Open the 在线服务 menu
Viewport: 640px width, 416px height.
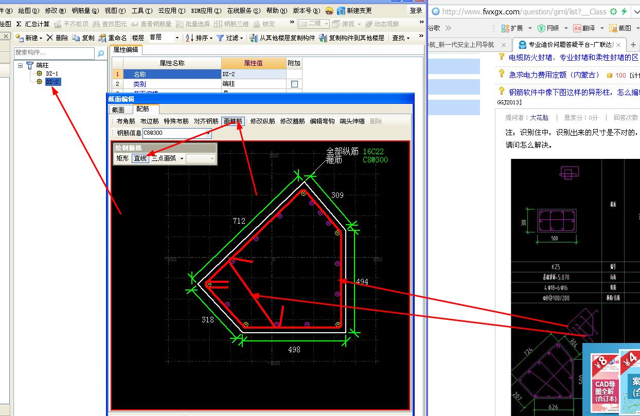pyautogui.click(x=244, y=11)
